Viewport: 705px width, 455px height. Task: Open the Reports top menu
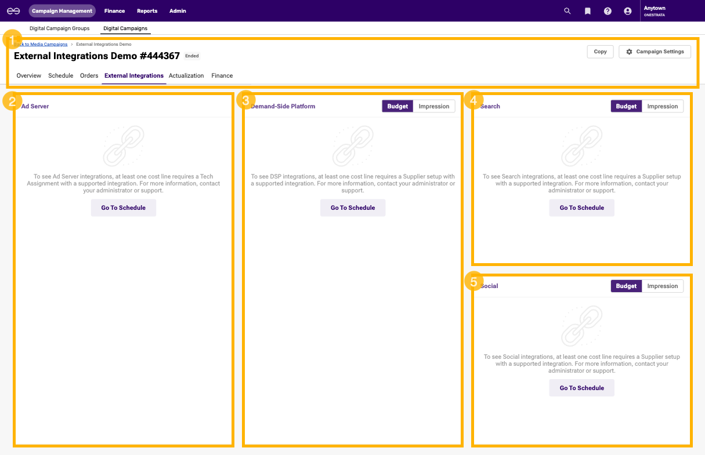click(147, 11)
